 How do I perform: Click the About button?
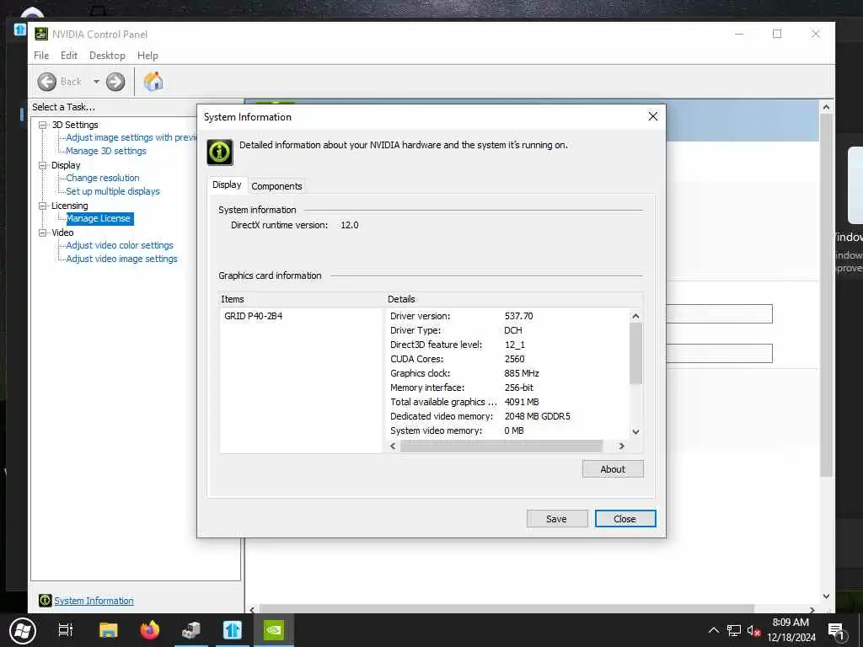(x=613, y=469)
